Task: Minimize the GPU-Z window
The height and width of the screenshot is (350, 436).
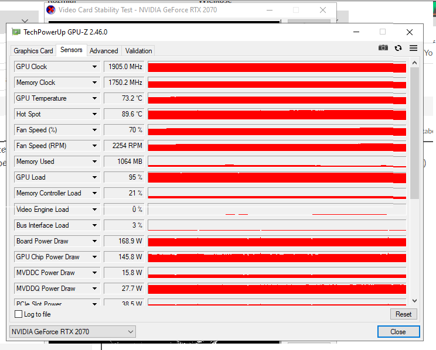Action: coord(356,32)
